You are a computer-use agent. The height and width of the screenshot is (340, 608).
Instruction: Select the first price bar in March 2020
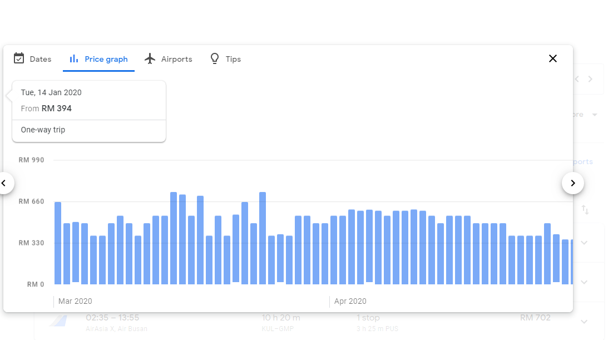click(58, 243)
